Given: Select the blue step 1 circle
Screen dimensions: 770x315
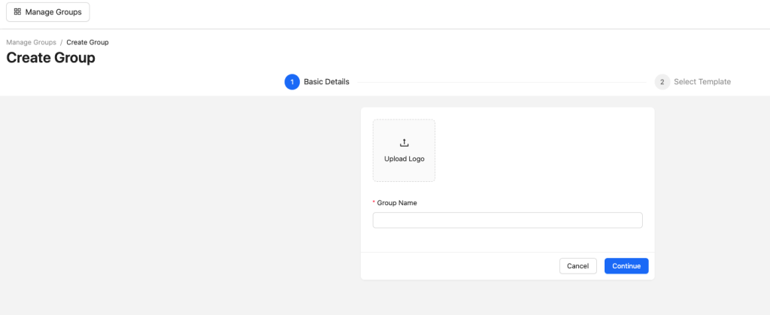Looking at the screenshot, I should coord(292,82).
